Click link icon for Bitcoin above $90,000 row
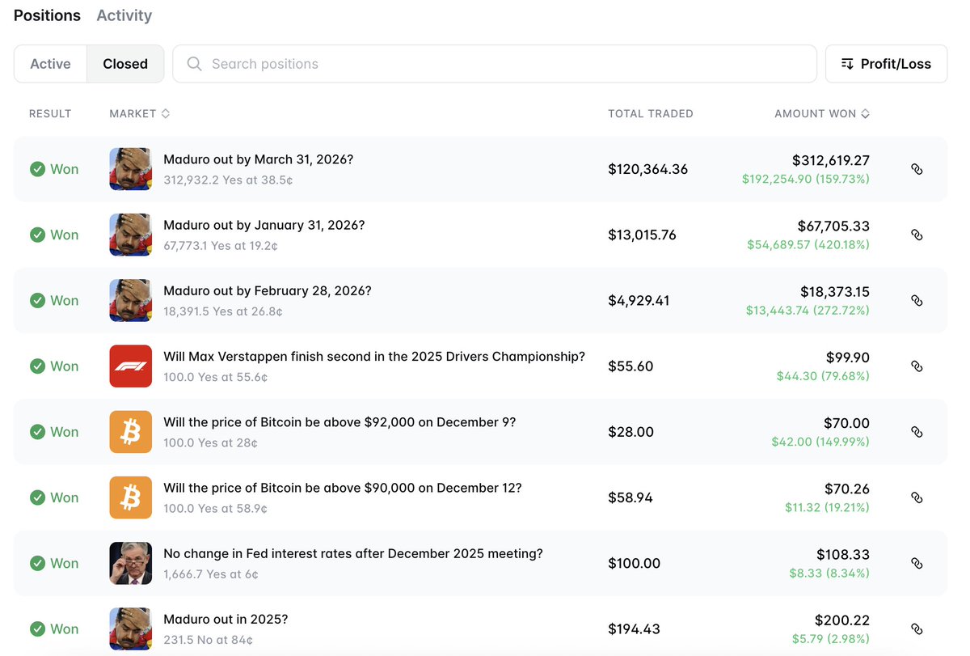The image size is (970, 656). click(x=917, y=497)
